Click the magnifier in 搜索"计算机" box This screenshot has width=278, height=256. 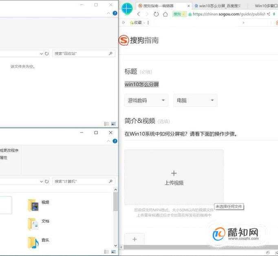[x=110, y=181]
